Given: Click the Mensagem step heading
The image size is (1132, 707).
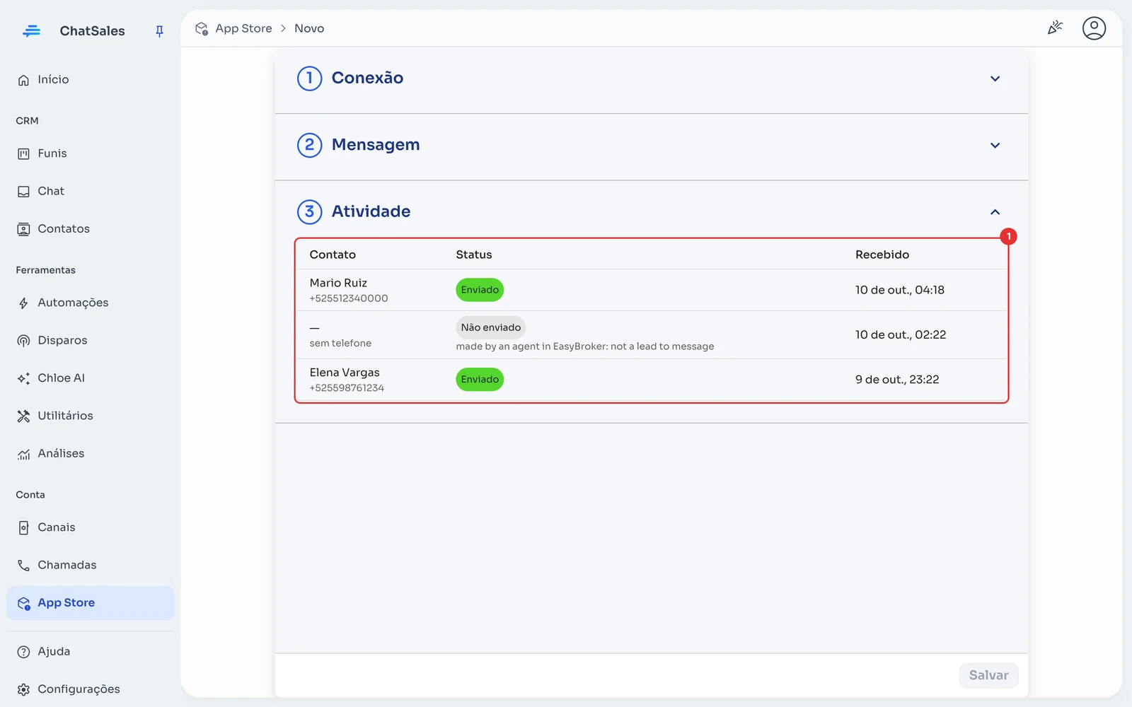Looking at the screenshot, I should pyautogui.click(x=376, y=145).
